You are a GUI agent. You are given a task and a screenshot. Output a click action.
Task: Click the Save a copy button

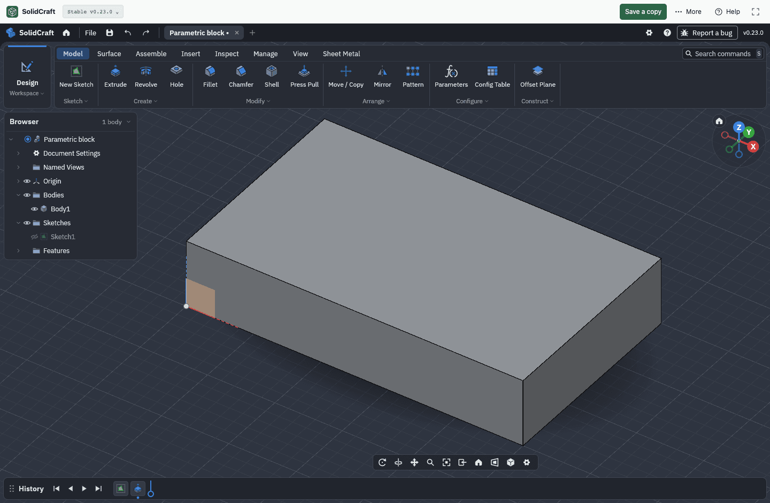(x=643, y=12)
